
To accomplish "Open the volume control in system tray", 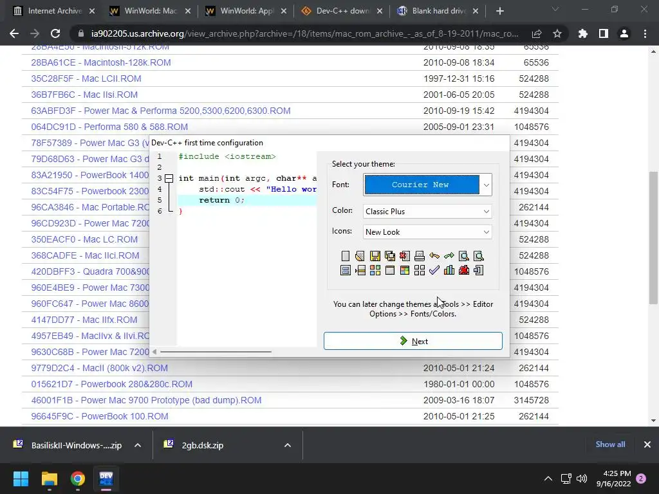I will pyautogui.click(x=582, y=479).
